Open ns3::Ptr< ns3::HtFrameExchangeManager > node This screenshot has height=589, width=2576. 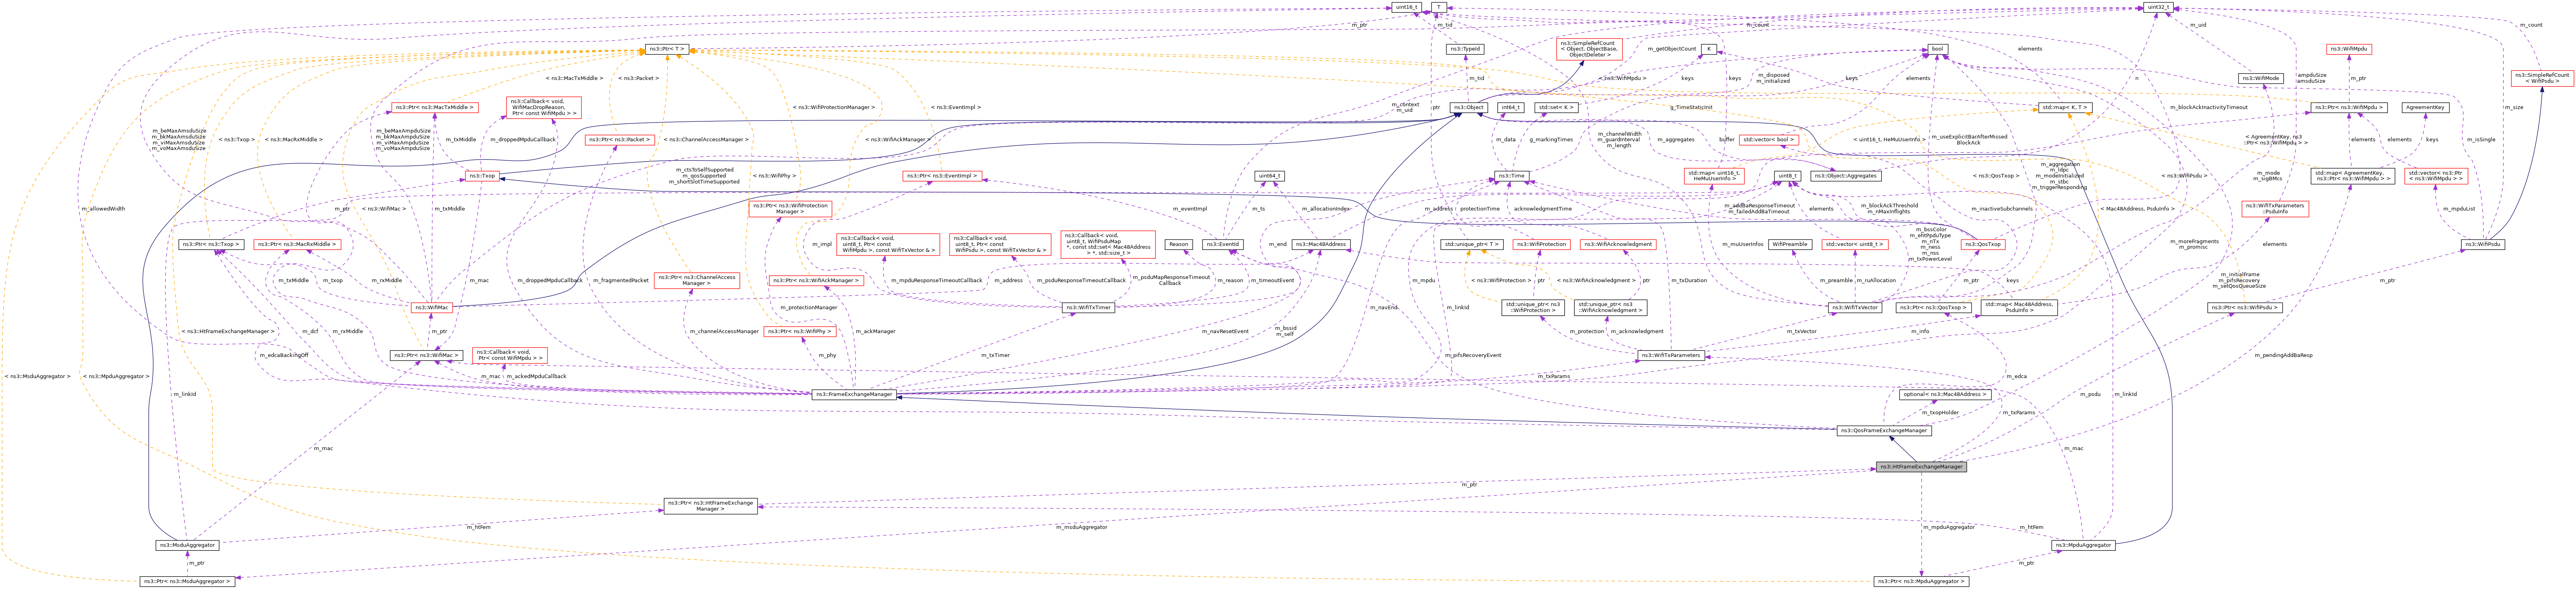pyautogui.click(x=711, y=506)
